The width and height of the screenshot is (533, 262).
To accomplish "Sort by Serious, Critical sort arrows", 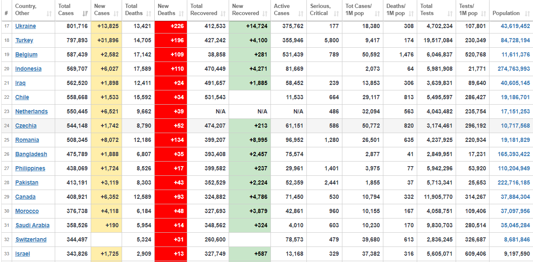I will pyautogui.click(x=337, y=13).
